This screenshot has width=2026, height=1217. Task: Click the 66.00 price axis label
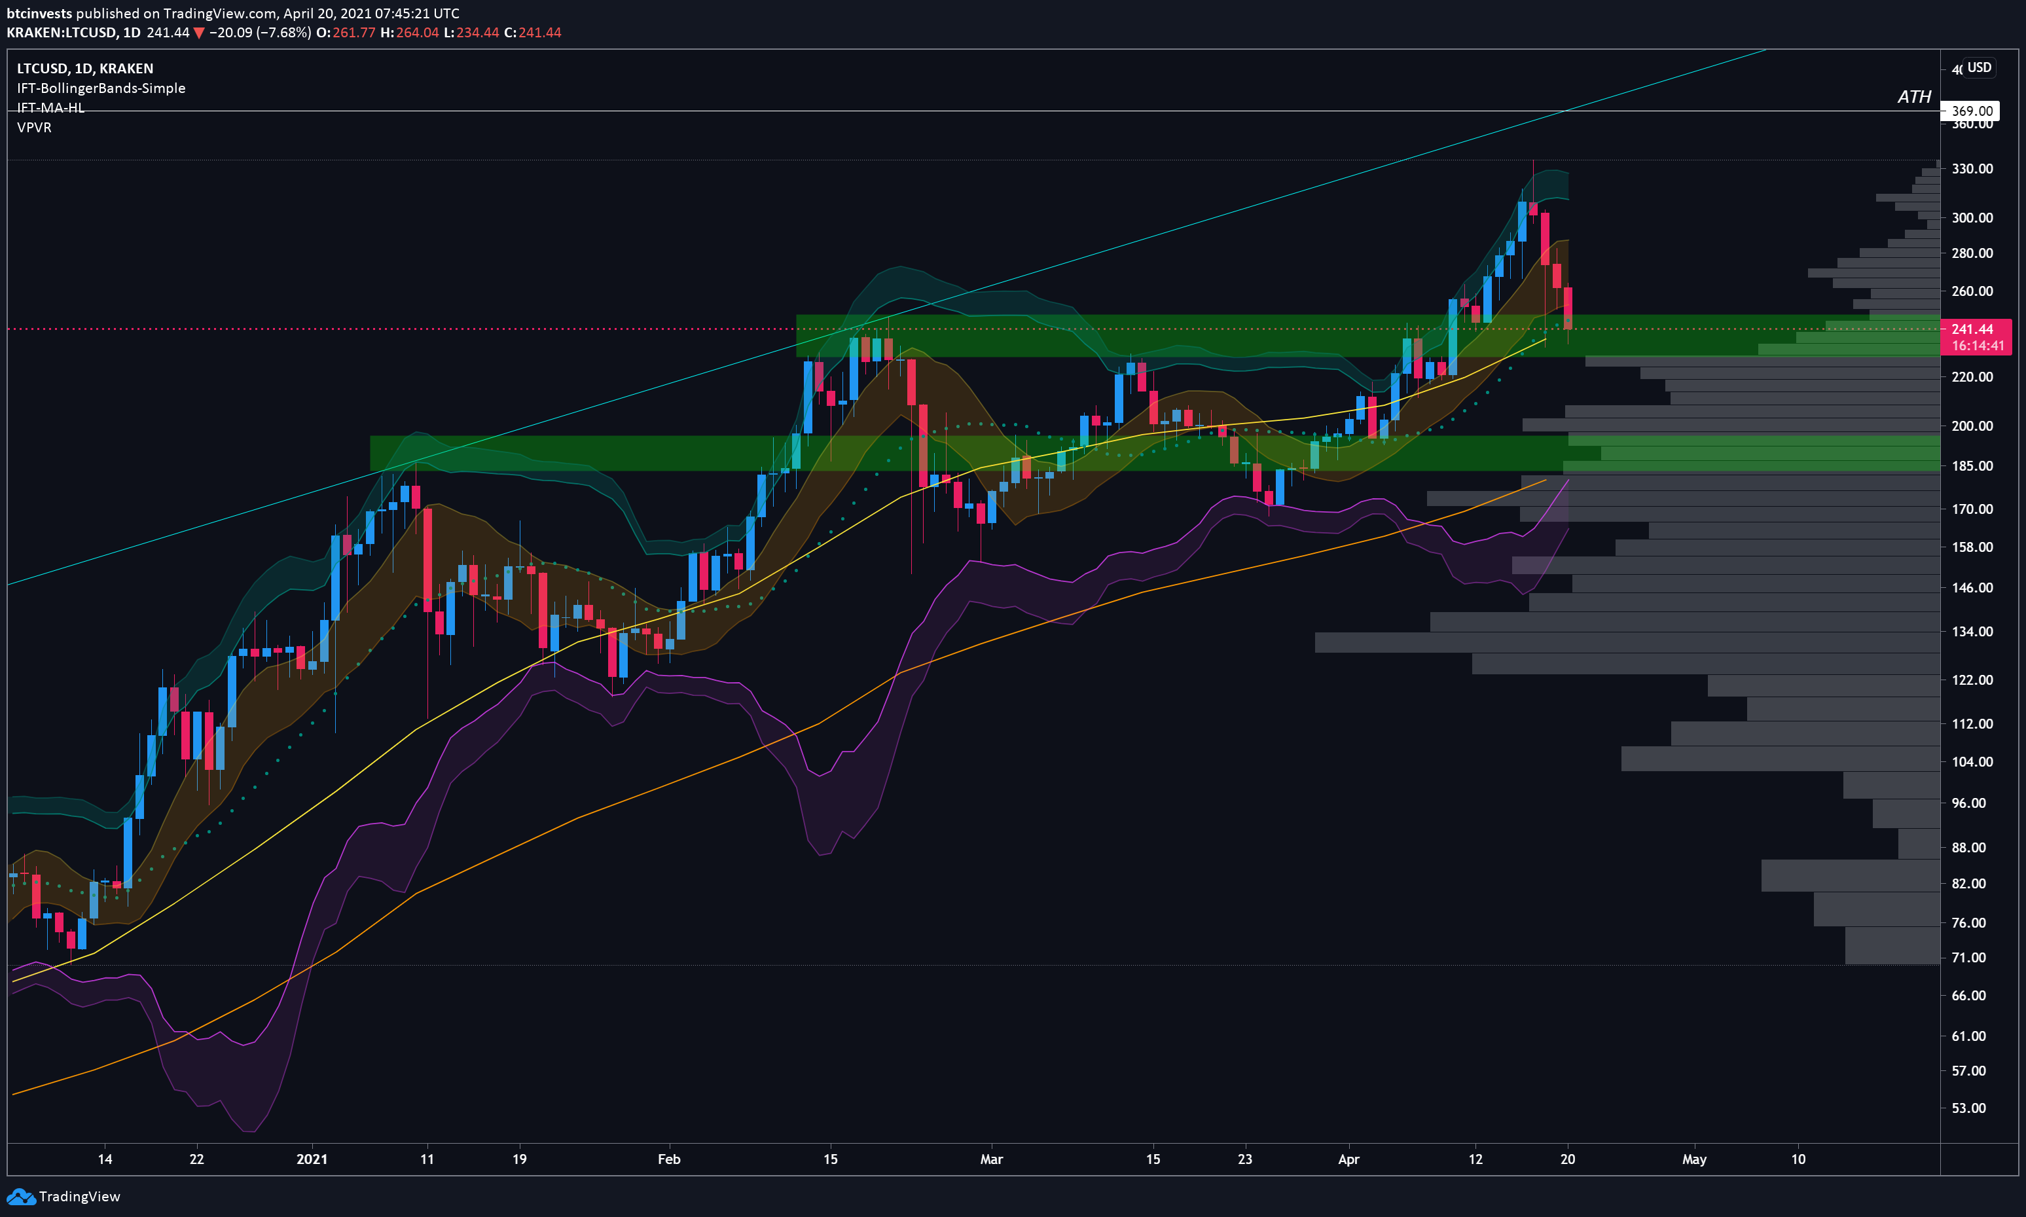[1968, 996]
